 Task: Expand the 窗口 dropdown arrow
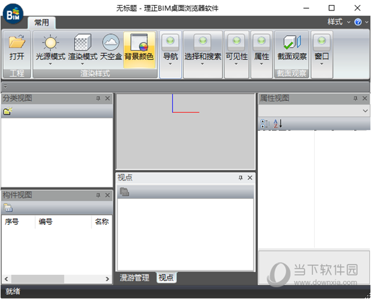(322, 64)
